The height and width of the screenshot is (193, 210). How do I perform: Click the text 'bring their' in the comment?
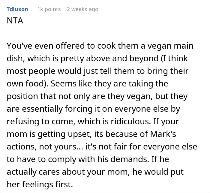(168, 71)
